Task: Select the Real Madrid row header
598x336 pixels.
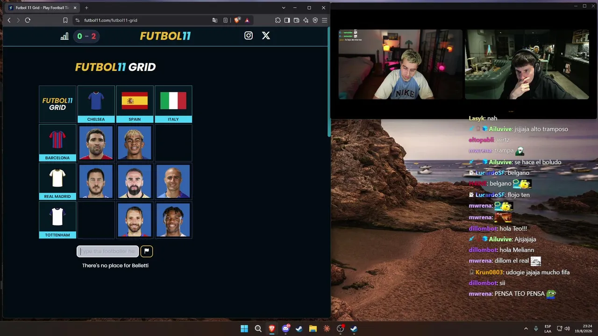Action: pyautogui.click(x=57, y=182)
